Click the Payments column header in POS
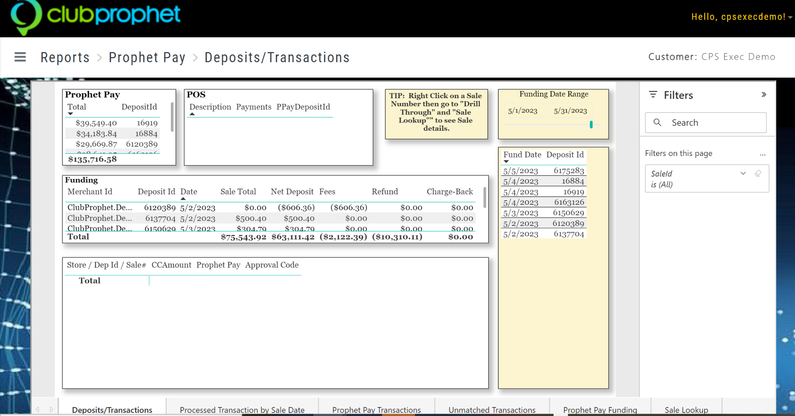 (x=253, y=107)
